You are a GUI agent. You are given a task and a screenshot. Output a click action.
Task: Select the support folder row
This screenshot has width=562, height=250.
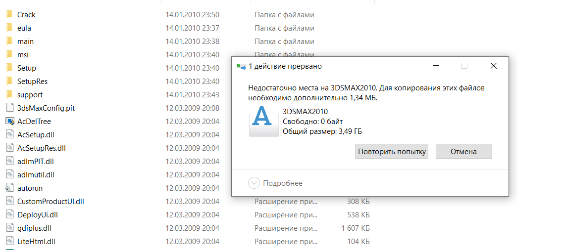[30, 95]
